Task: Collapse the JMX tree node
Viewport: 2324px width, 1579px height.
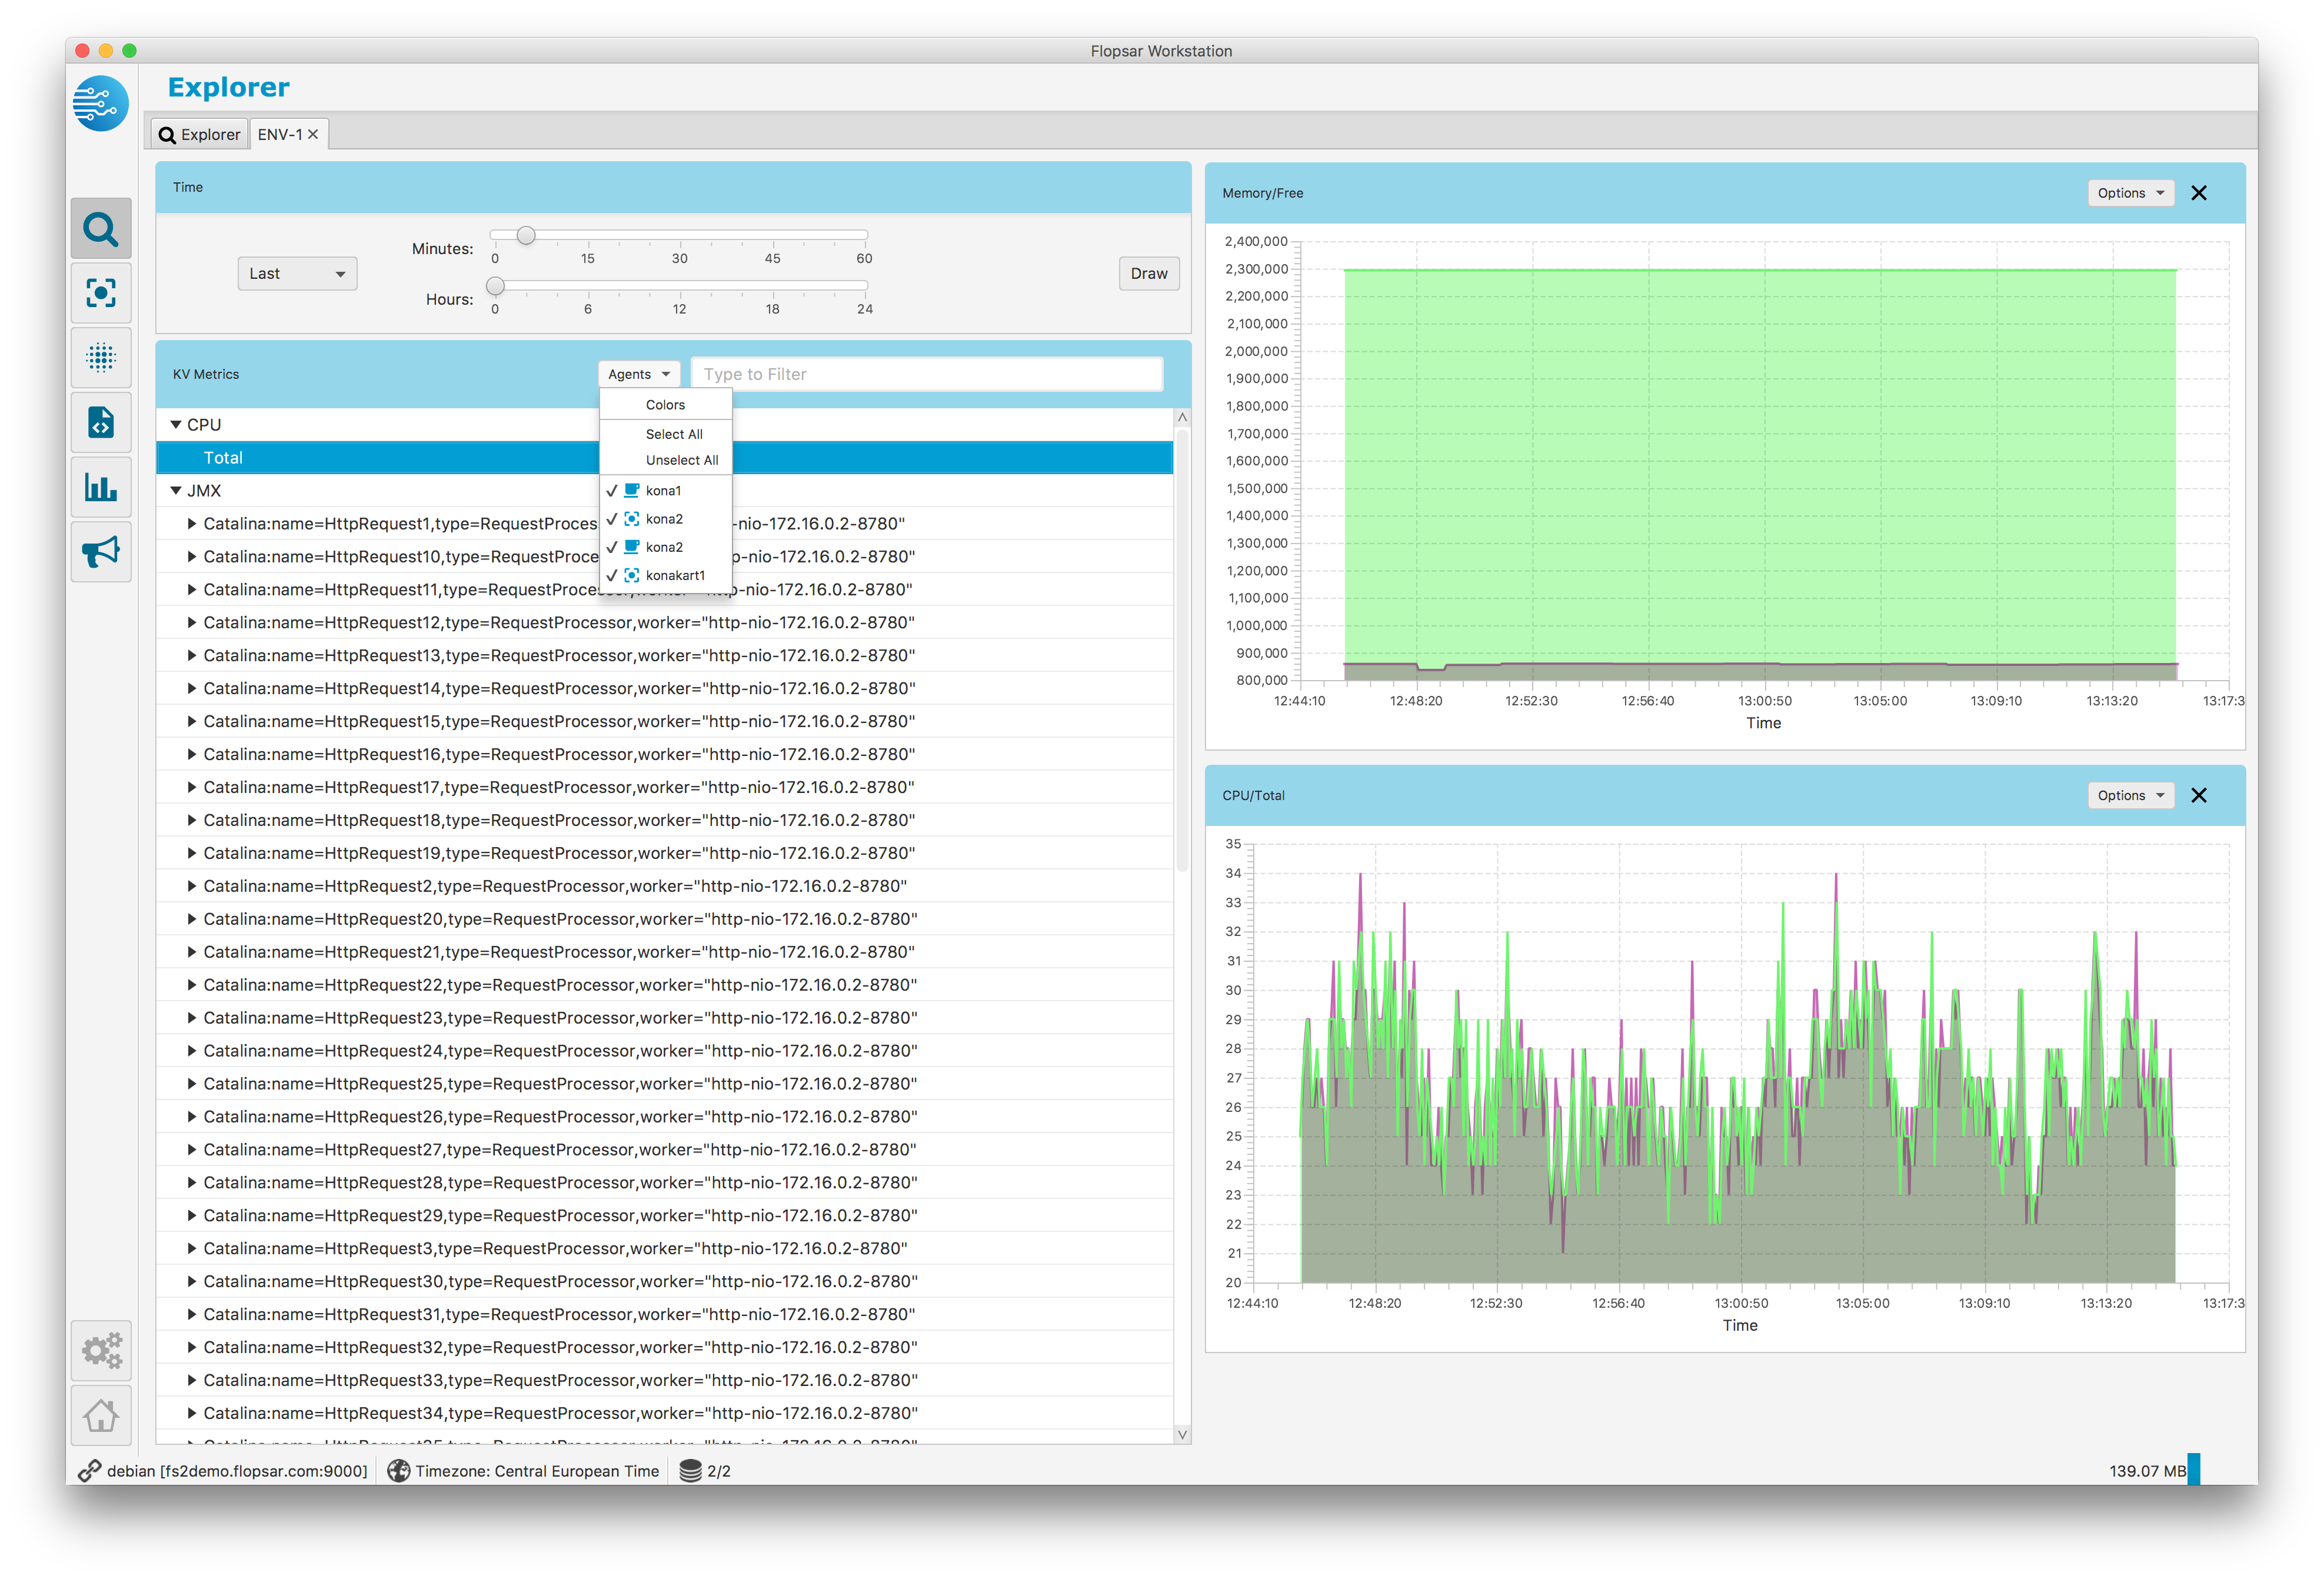Action: [x=176, y=491]
